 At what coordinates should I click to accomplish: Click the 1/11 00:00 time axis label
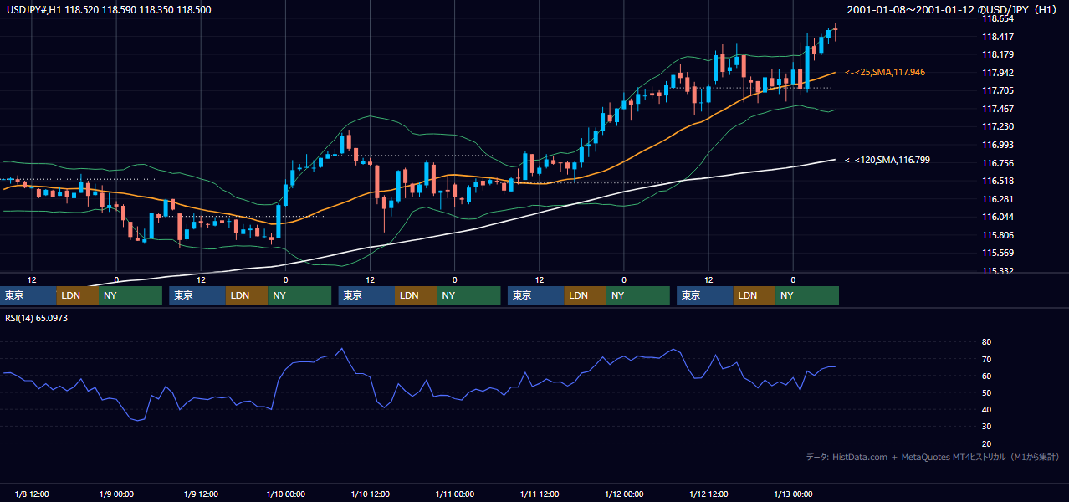(454, 494)
